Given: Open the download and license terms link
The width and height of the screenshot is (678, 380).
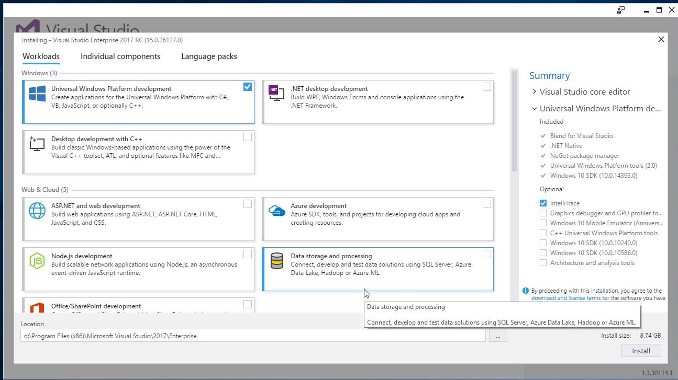Looking at the screenshot, I should 566,298.
